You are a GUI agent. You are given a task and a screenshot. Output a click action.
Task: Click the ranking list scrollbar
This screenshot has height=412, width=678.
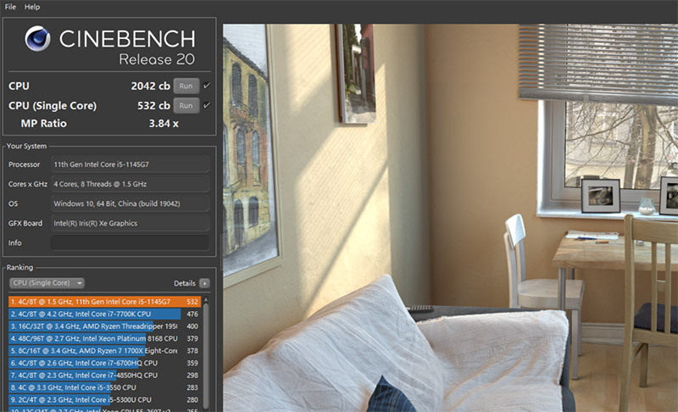point(206,354)
